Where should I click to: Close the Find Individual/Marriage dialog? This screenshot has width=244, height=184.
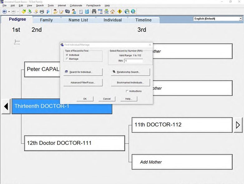tap(150, 45)
